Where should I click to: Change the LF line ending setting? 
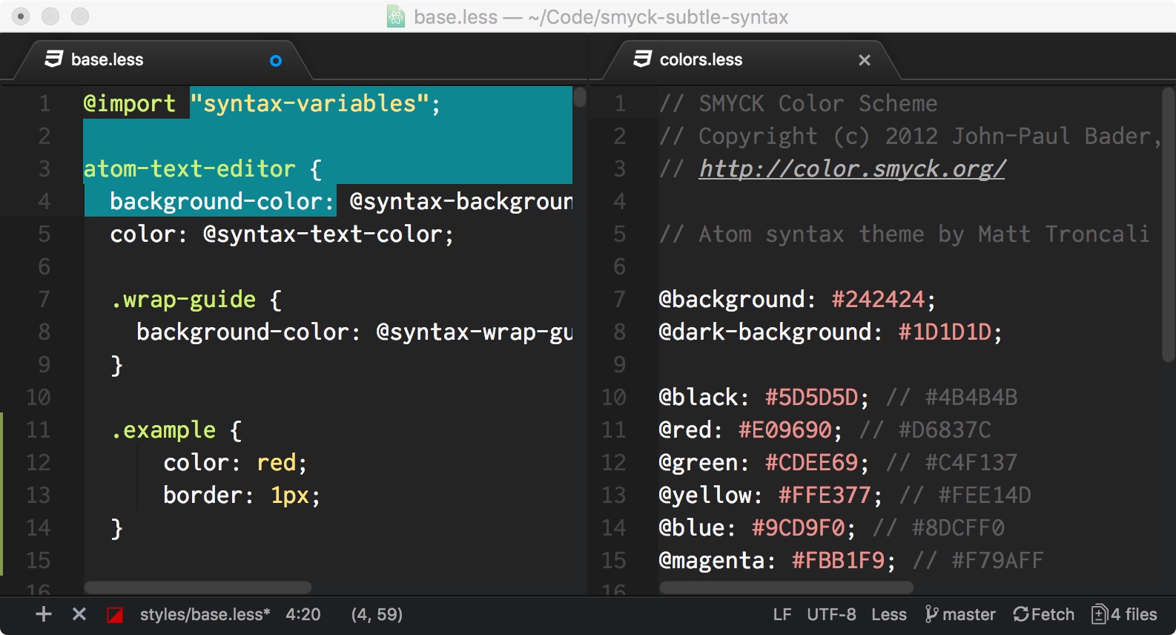coord(782,614)
